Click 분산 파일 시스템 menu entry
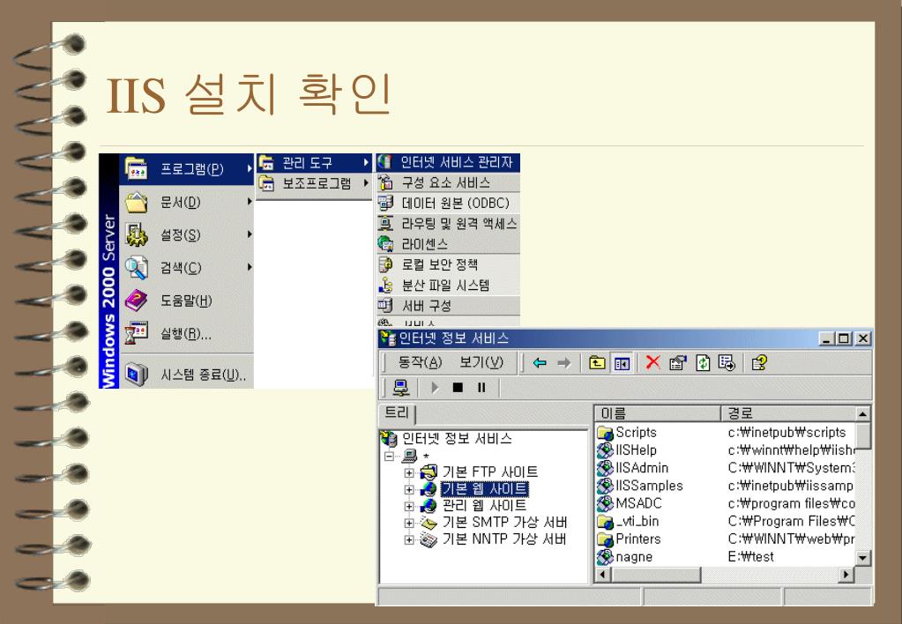The width and height of the screenshot is (902, 624). click(448, 286)
